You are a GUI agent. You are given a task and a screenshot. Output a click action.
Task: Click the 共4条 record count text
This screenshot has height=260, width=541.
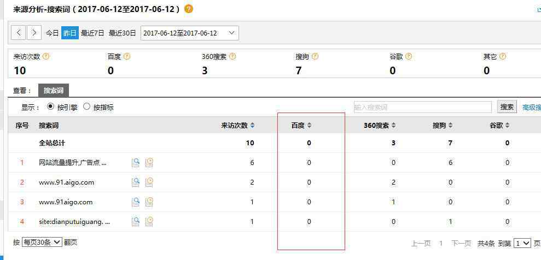point(486,244)
